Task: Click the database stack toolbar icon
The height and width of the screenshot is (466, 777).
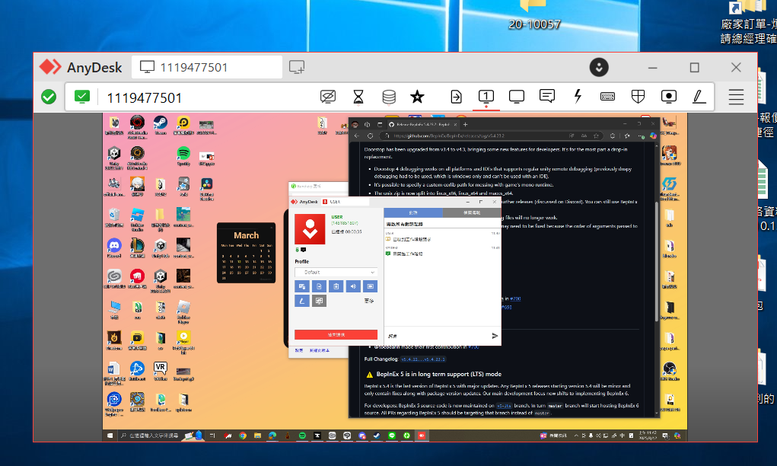Action: click(389, 97)
